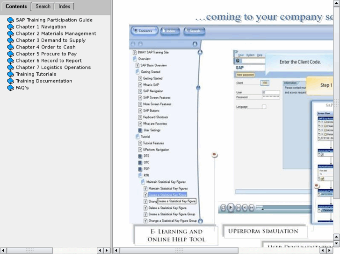Switch to the Search tab
This screenshot has width=340, height=254.
(x=43, y=6)
